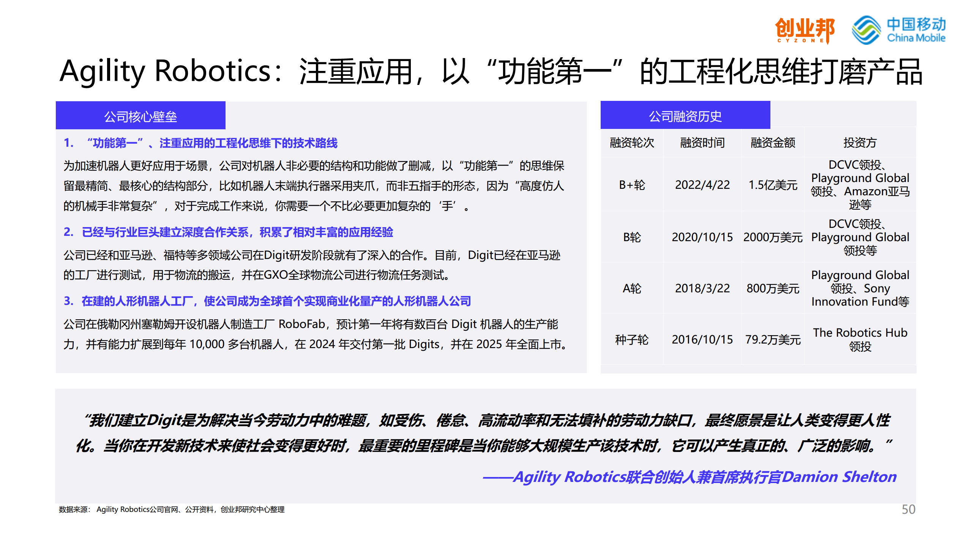The height and width of the screenshot is (546, 972).
Task: Click the Sony Innovation Fund investor cell
Action: tap(860, 288)
